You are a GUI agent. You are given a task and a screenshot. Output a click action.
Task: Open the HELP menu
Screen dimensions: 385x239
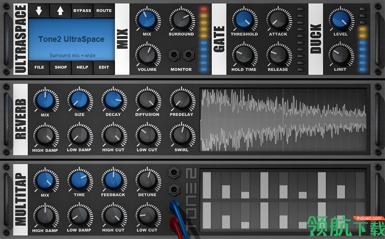click(82, 67)
